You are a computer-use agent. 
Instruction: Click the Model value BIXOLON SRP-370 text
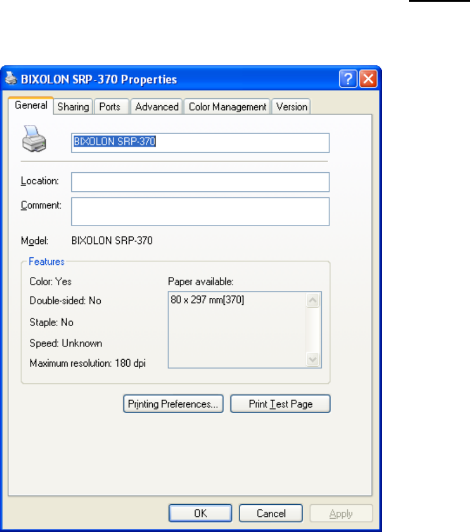tap(112, 241)
